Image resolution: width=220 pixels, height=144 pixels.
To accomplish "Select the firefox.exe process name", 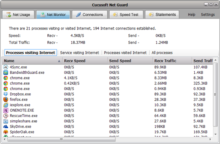I will point(19,100).
